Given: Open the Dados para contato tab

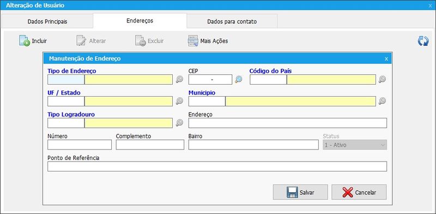Looking at the screenshot, I should [232, 21].
